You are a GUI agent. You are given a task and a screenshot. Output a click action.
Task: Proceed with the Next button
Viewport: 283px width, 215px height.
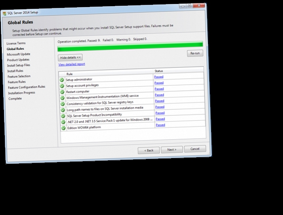pos(172,149)
